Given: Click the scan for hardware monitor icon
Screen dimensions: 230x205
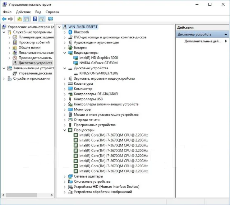Looking at the screenshot, I should [50, 19].
